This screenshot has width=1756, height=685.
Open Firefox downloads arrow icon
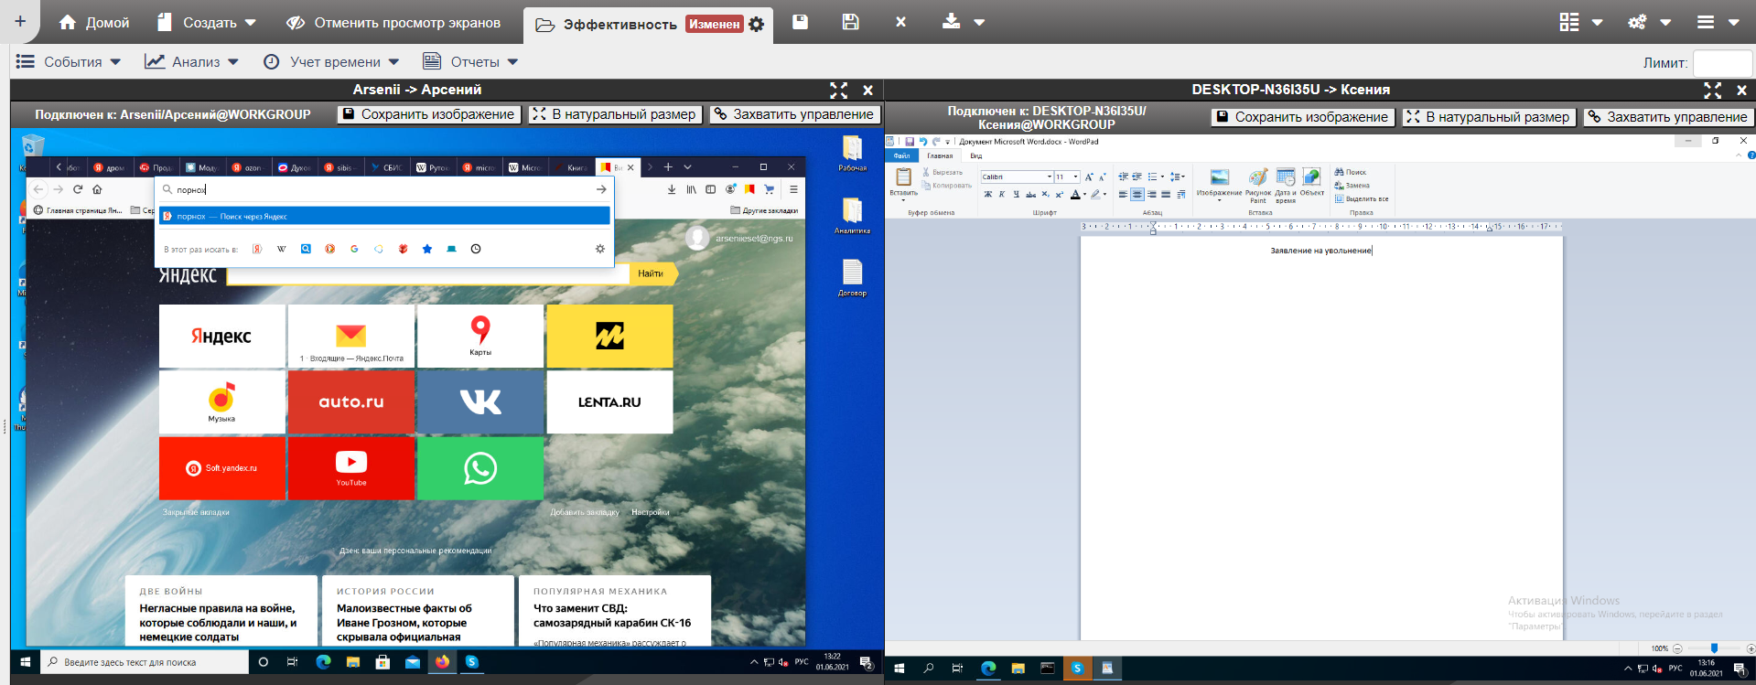(672, 189)
